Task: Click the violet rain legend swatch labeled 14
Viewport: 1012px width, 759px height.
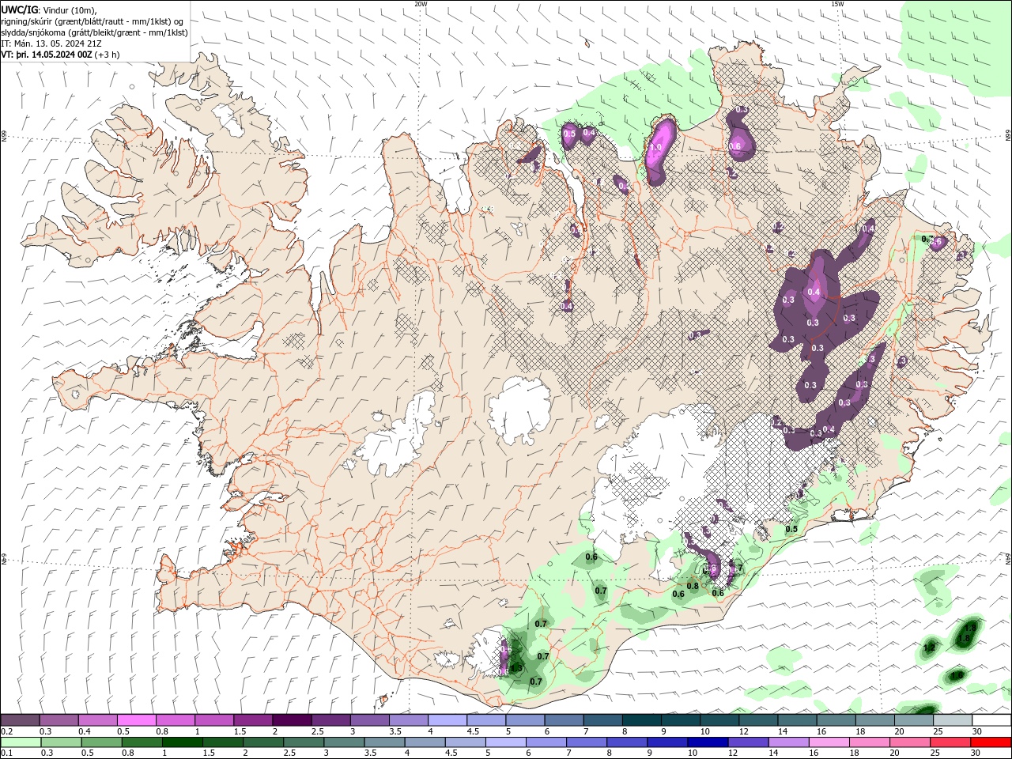Action: (788, 742)
